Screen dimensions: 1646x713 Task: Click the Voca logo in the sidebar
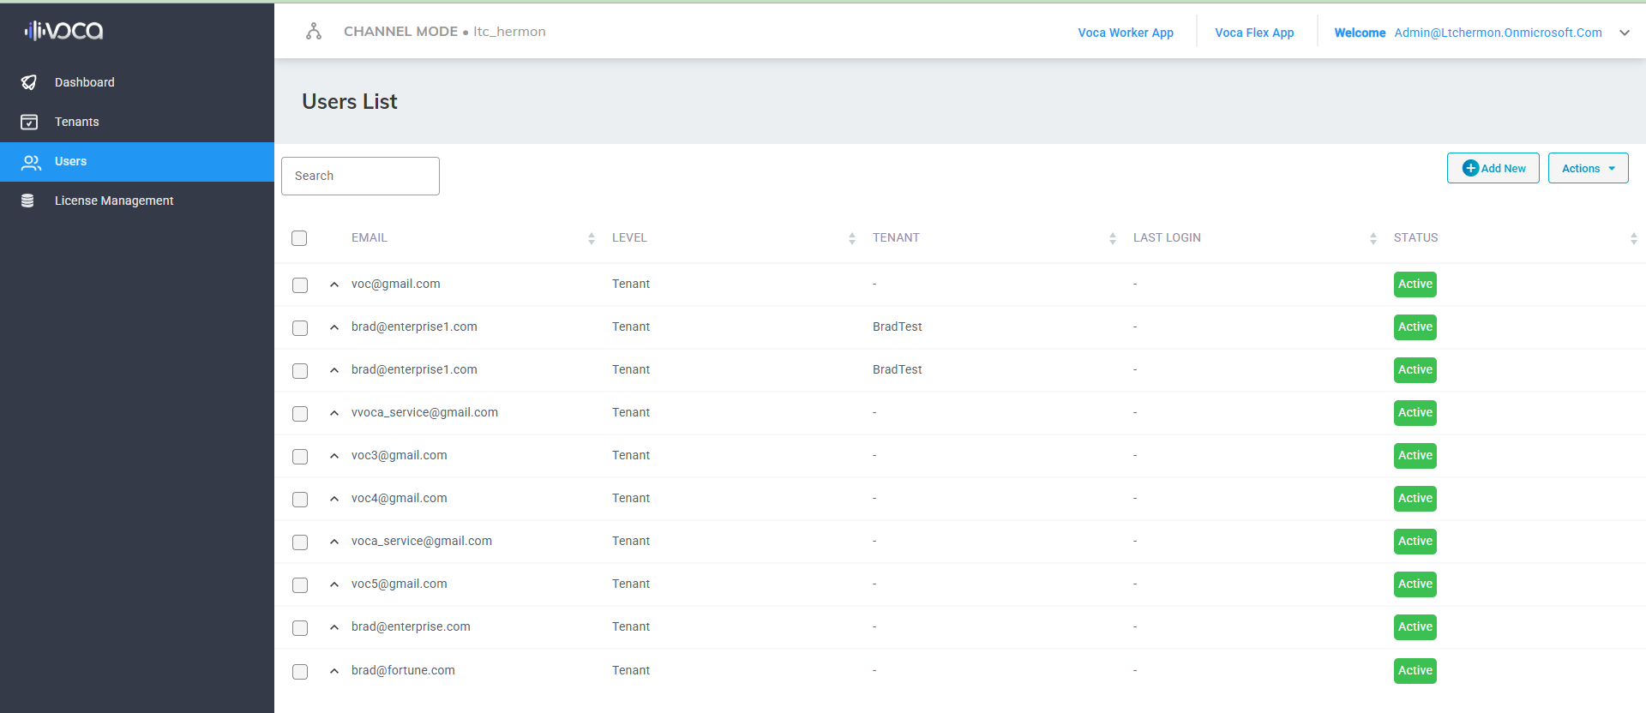tap(63, 31)
